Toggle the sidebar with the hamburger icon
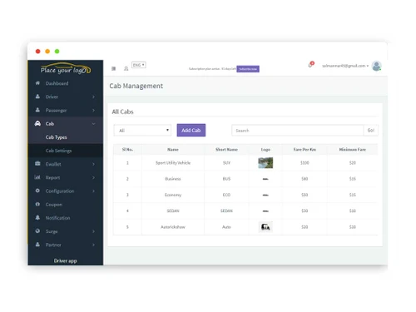The image size is (416, 312). pyautogui.click(x=114, y=68)
